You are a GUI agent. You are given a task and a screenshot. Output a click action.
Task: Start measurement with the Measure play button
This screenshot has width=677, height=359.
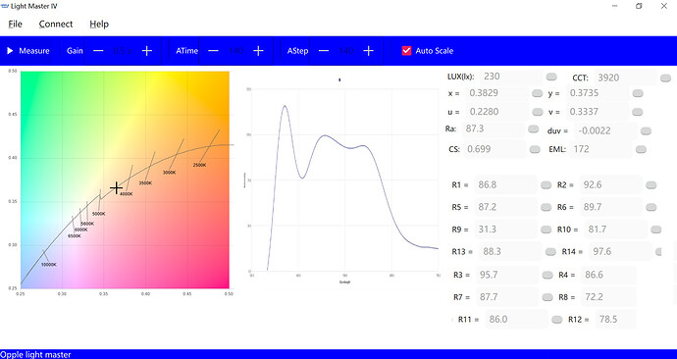[28, 51]
